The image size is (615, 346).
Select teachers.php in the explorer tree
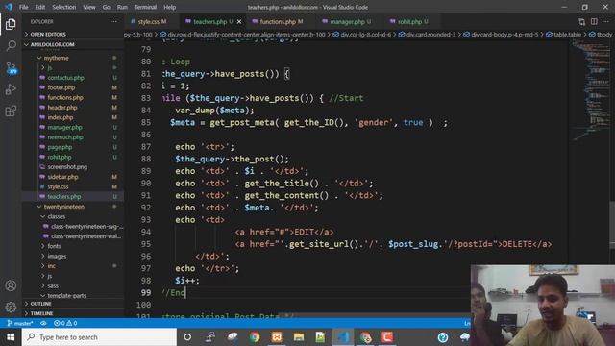64,196
